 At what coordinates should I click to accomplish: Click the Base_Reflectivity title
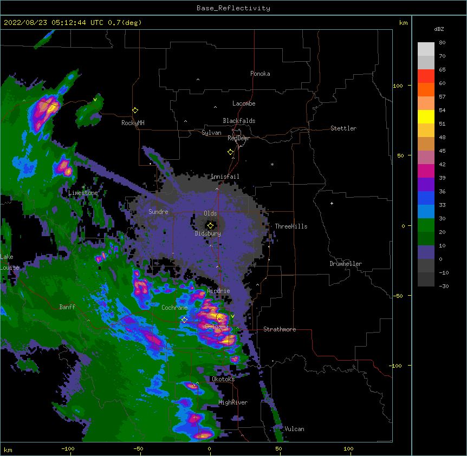(x=233, y=8)
